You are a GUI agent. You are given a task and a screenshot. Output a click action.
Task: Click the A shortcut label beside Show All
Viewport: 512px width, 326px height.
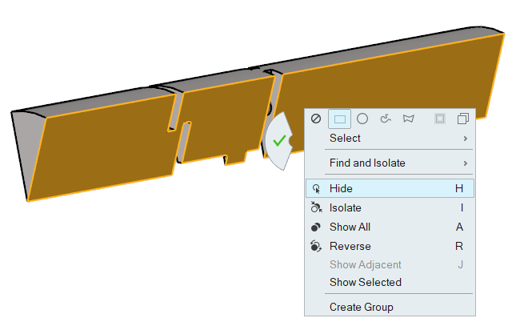(x=459, y=227)
